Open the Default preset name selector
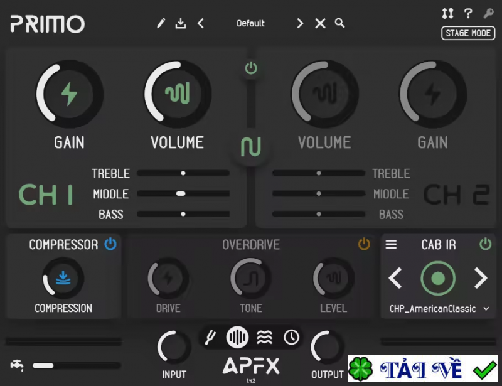The height and width of the screenshot is (386, 502). coord(250,23)
